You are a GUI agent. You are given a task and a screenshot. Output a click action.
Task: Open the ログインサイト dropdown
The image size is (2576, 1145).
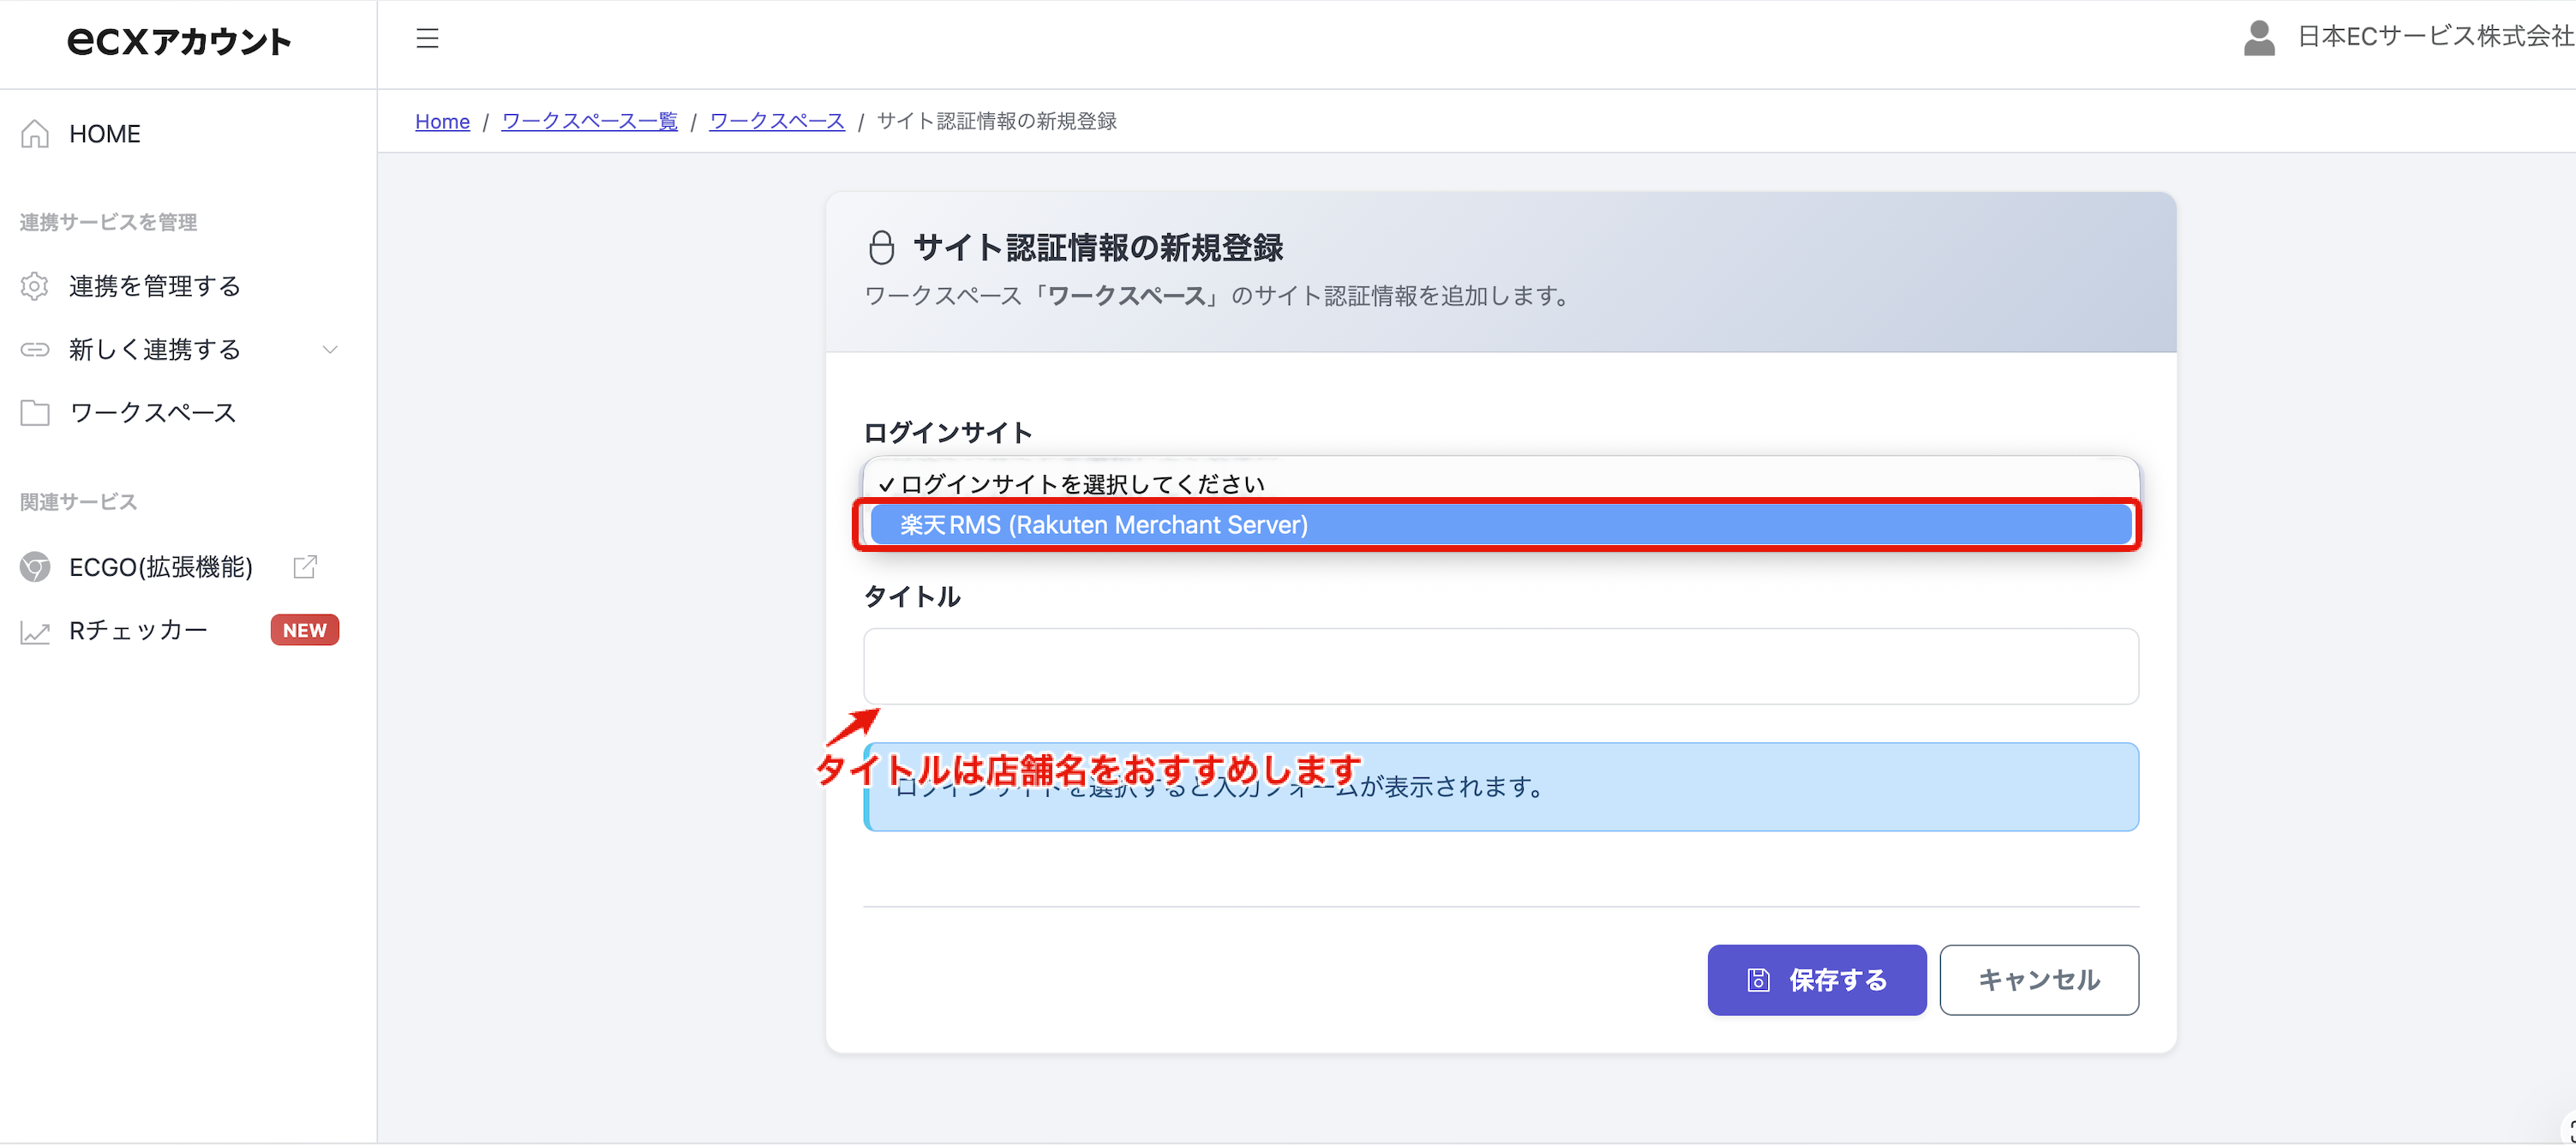(1500, 483)
